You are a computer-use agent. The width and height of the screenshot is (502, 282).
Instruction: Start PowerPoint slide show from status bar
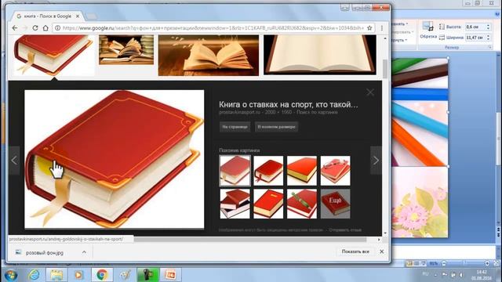pyautogui.click(x=424, y=263)
